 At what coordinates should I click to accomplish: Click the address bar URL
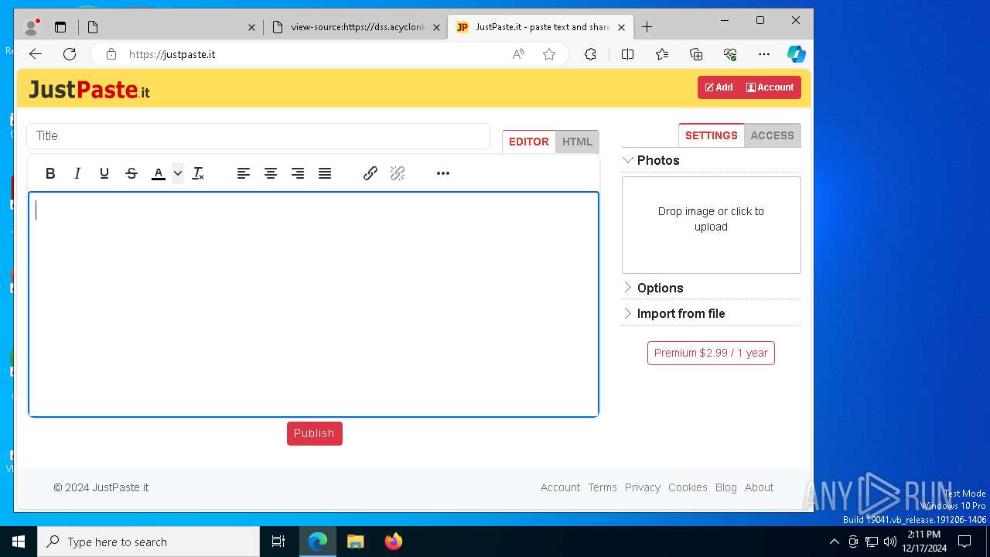point(172,54)
